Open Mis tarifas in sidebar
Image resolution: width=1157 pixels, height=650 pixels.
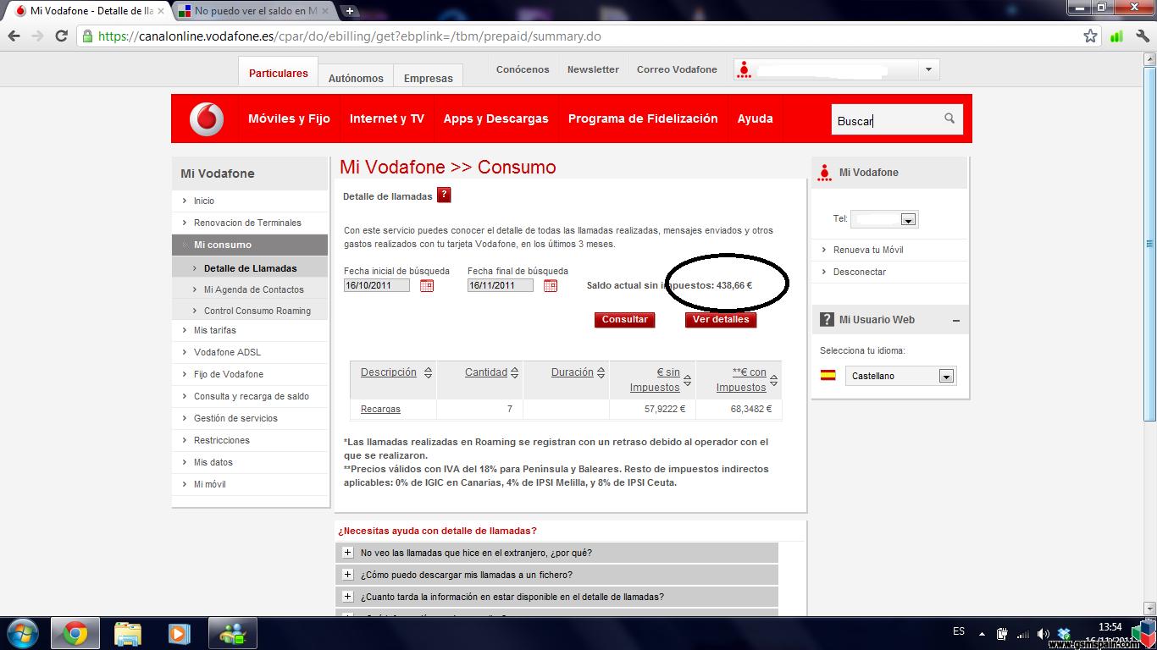pos(215,330)
